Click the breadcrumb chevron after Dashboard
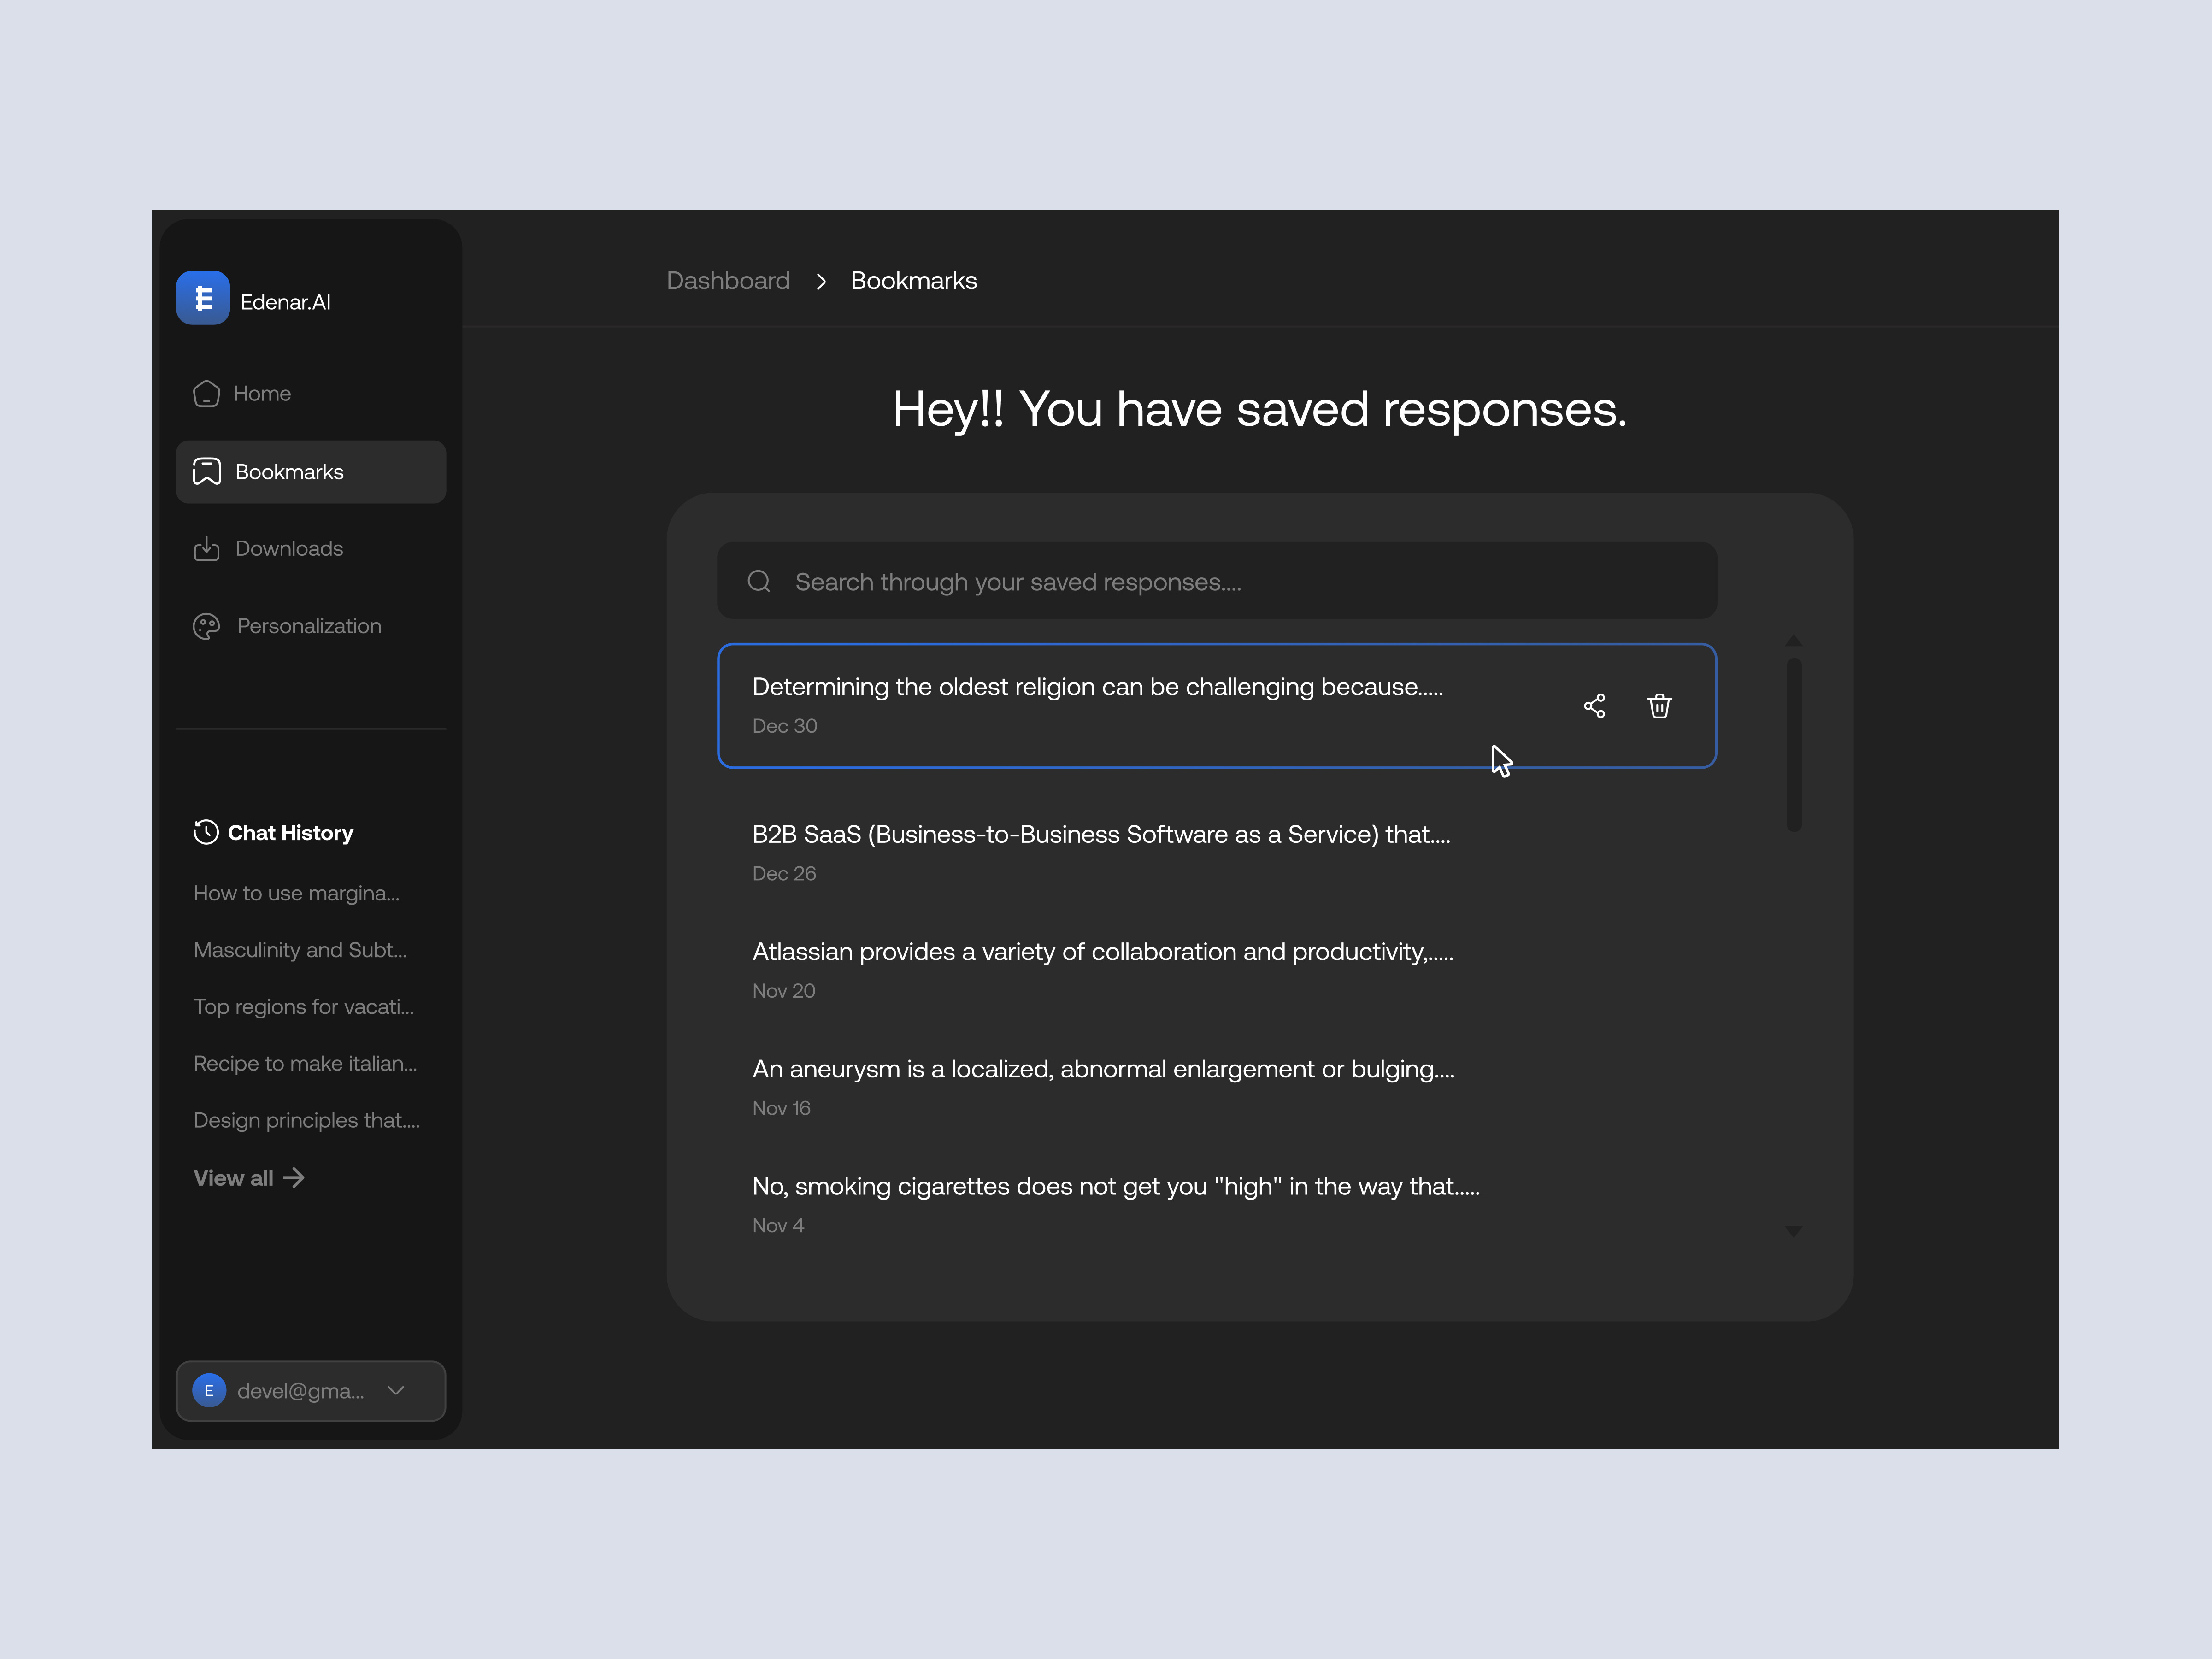 coord(821,282)
